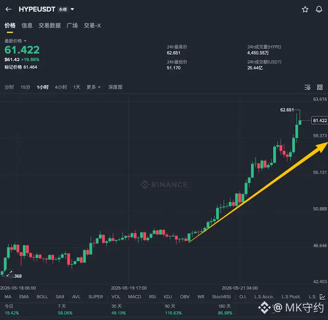
Task: Select the 分时 chart interval
Action: click(x=9, y=87)
